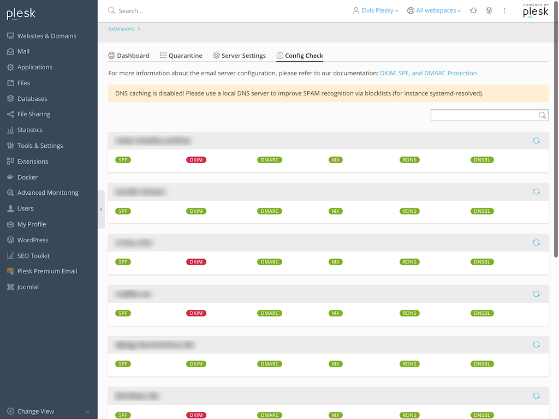
Task: Select Docker from the sidebar
Action: [x=26, y=177]
